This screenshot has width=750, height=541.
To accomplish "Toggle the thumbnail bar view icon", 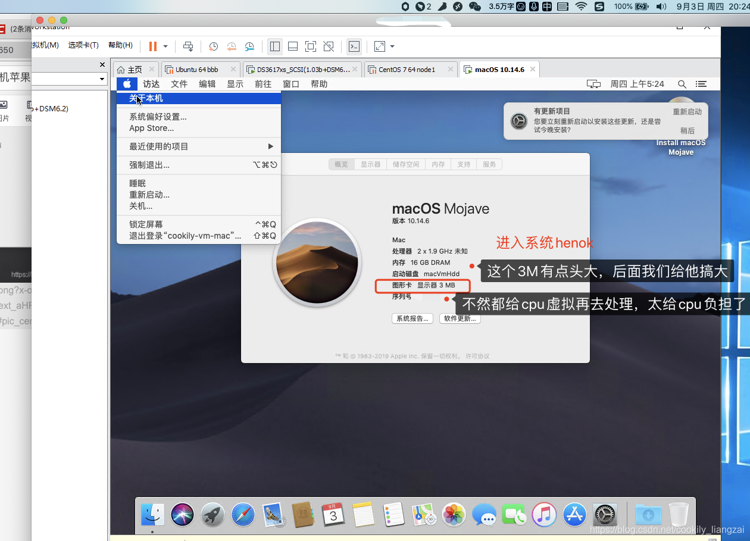I will coord(293,46).
